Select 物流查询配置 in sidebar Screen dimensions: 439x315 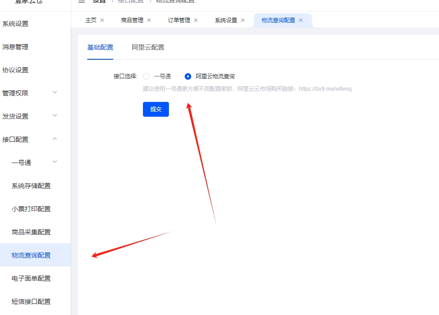pyautogui.click(x=35, y=255)
